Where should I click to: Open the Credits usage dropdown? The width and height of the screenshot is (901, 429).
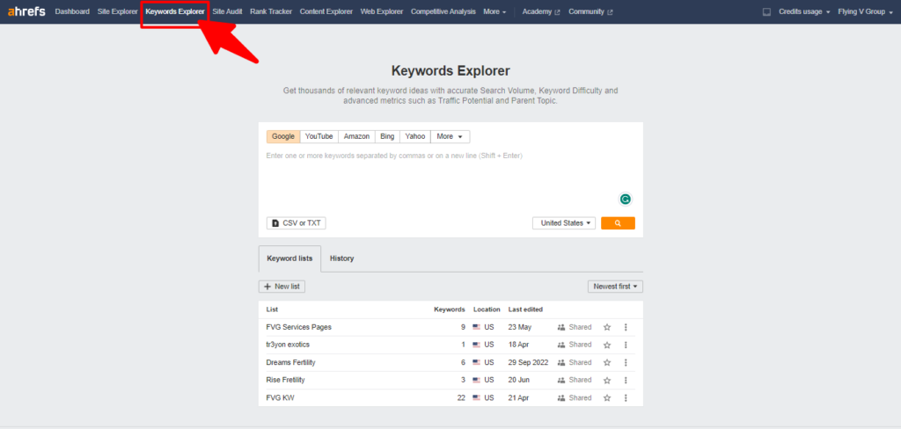pyautogui.click(x=804, y=11)
